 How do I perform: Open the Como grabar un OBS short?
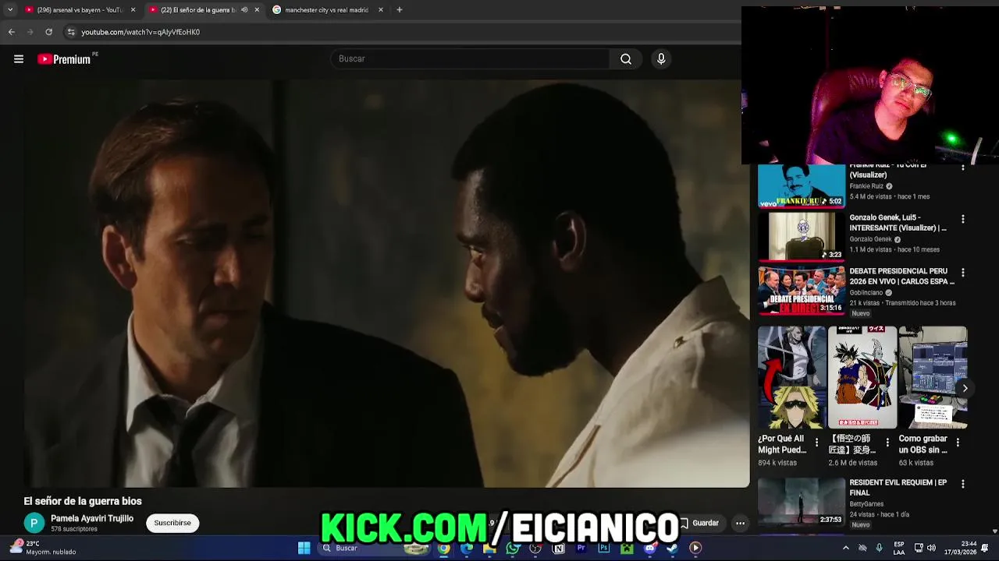tap(933, 377)
